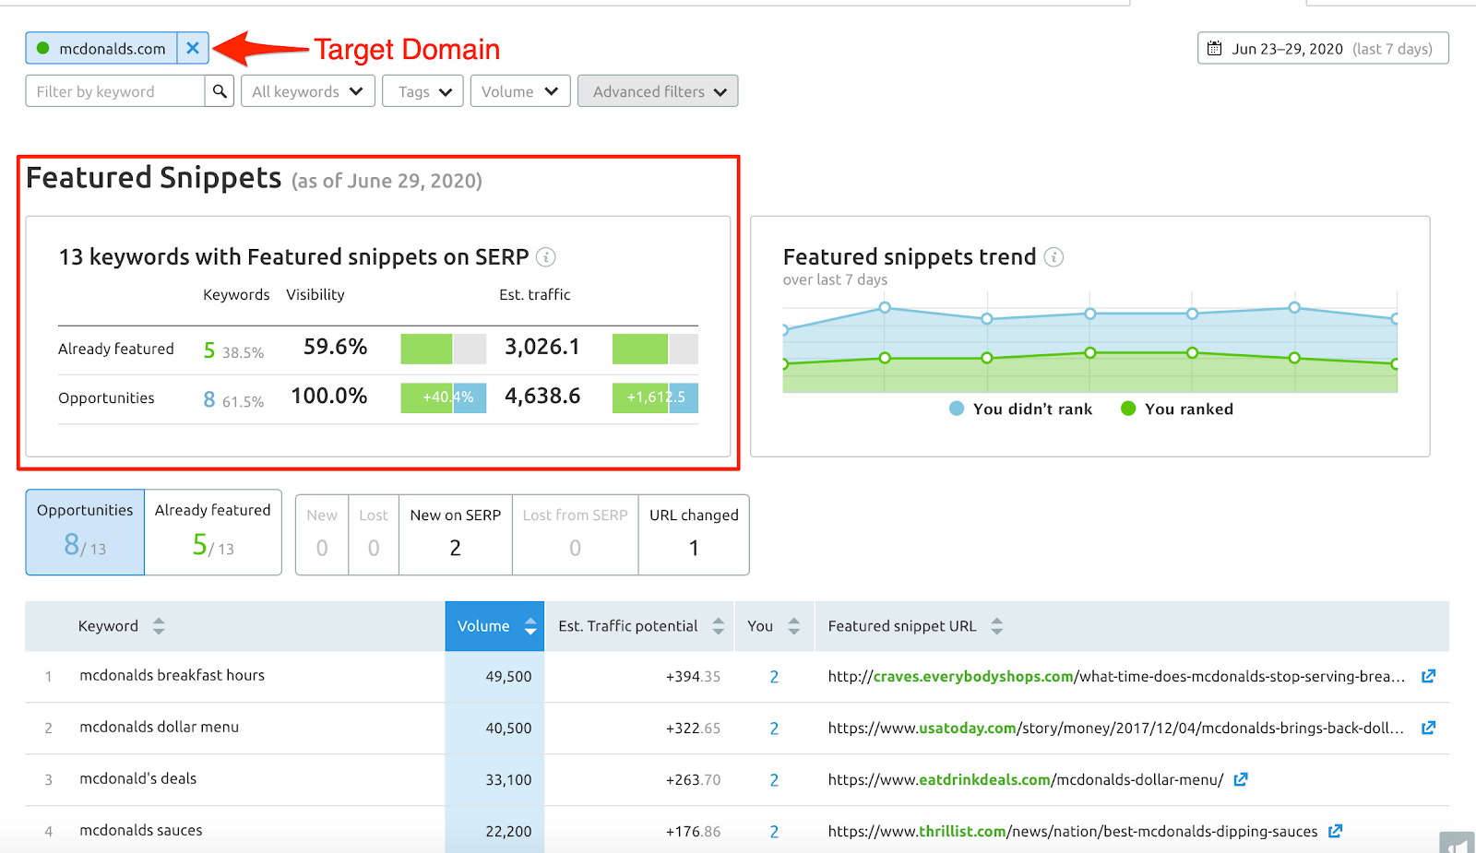Open the All keywords dropdown
Screen dimensions: 1476x853
click(307, 90)
